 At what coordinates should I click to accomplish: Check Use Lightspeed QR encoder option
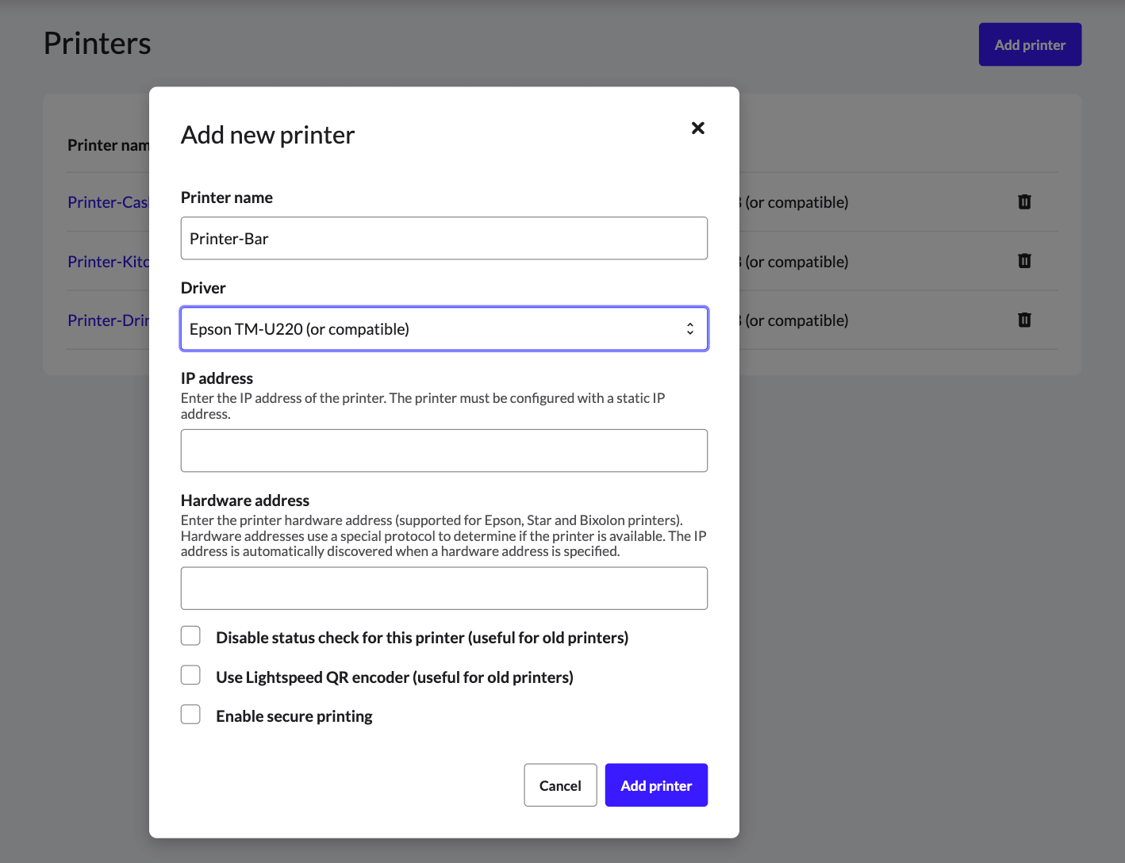(x=190, y=675)
